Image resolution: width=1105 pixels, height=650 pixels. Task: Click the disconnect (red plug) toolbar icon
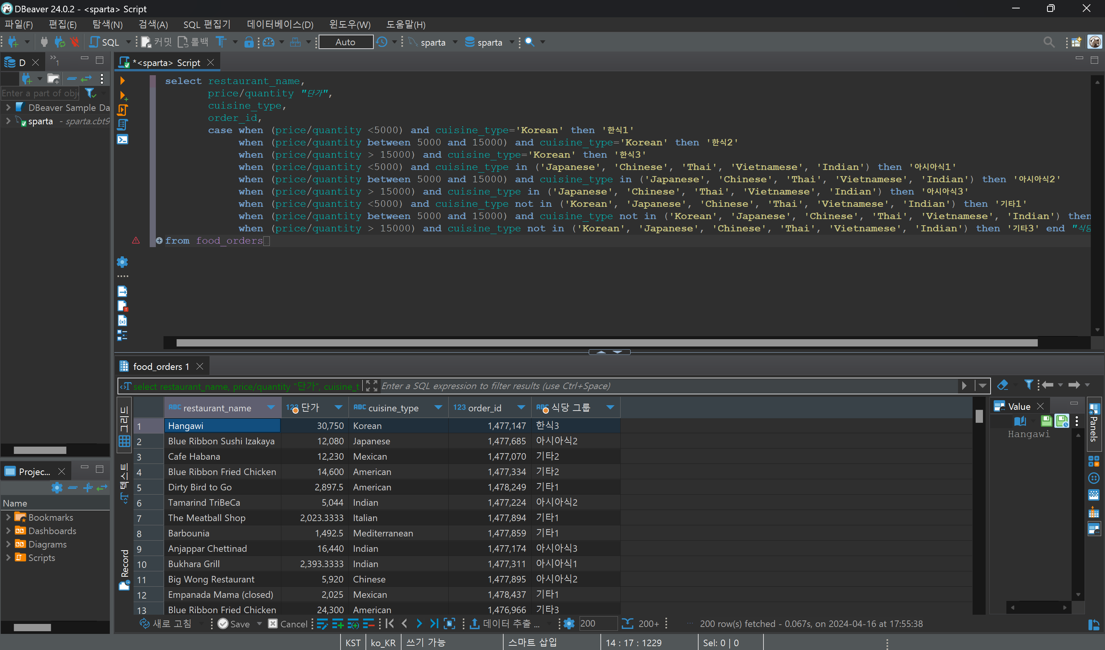tap(74, 42)
